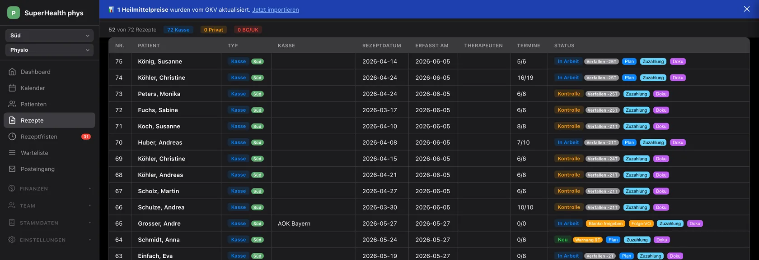This screenshot has width=759, height=260.
Task: Open the König, Susanne prescription row
Action: (429, 61)
